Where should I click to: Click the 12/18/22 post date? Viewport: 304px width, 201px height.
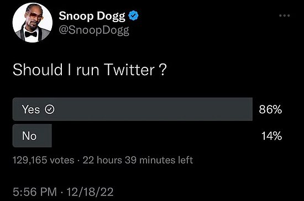(x=90, y=192)
